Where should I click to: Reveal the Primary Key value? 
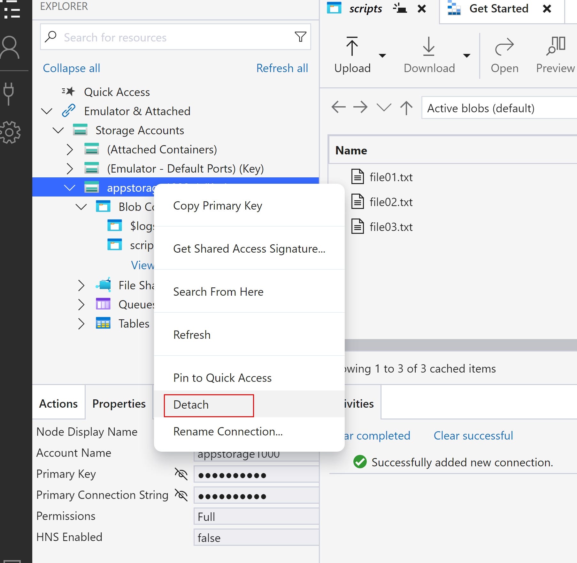click(x=181, y=474)
